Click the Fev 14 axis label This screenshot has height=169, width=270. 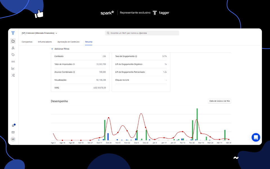pyautogui.click(x=183, y=143)
